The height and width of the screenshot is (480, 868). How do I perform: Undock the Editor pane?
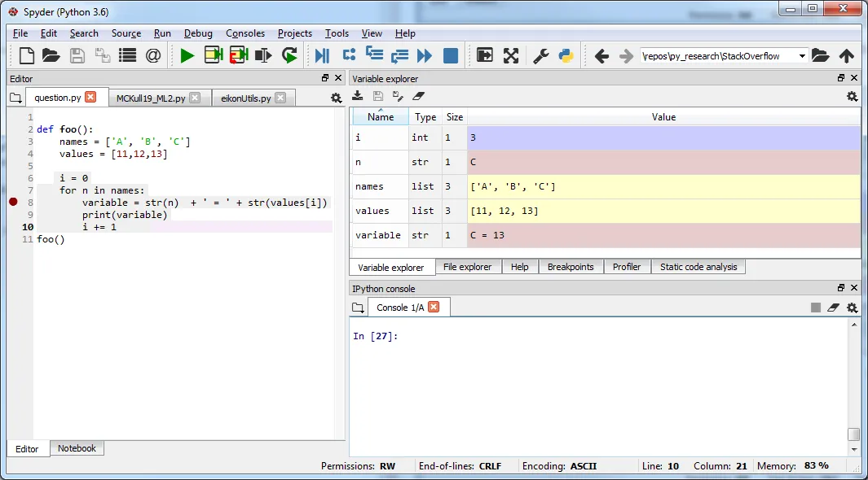(325, 78)
